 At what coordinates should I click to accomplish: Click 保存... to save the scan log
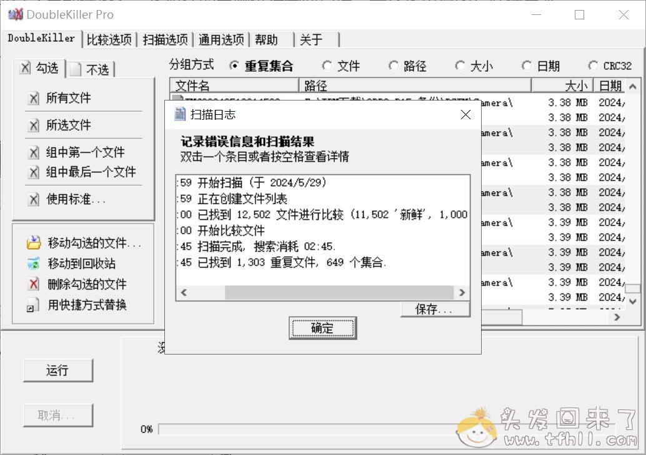point(435,309)
